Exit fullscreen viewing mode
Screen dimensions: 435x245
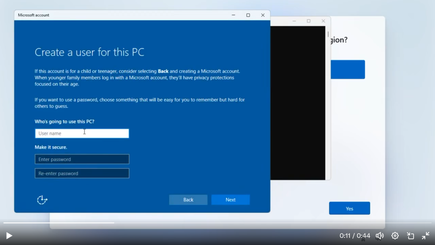tap(425, 235)
